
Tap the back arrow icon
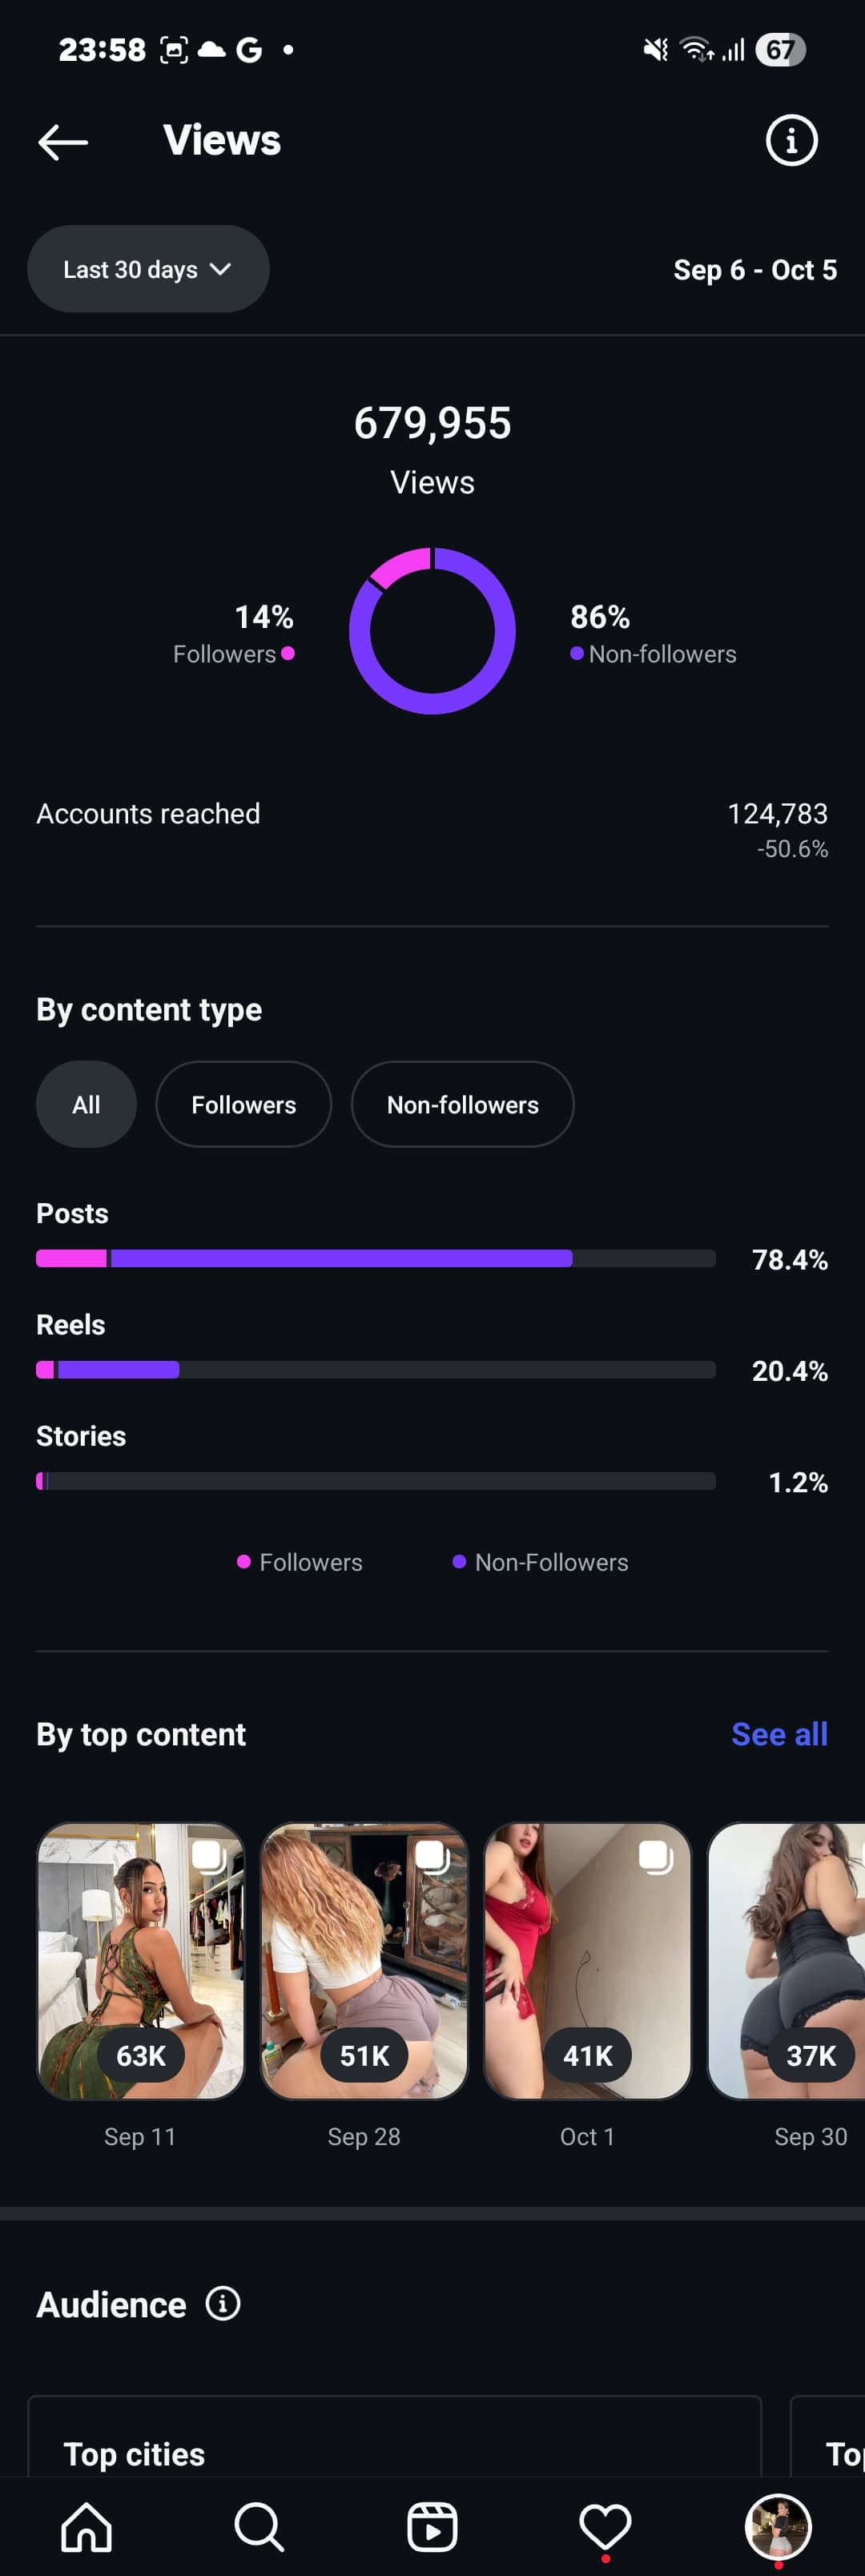pyautogui.click(x=63, y=142)
